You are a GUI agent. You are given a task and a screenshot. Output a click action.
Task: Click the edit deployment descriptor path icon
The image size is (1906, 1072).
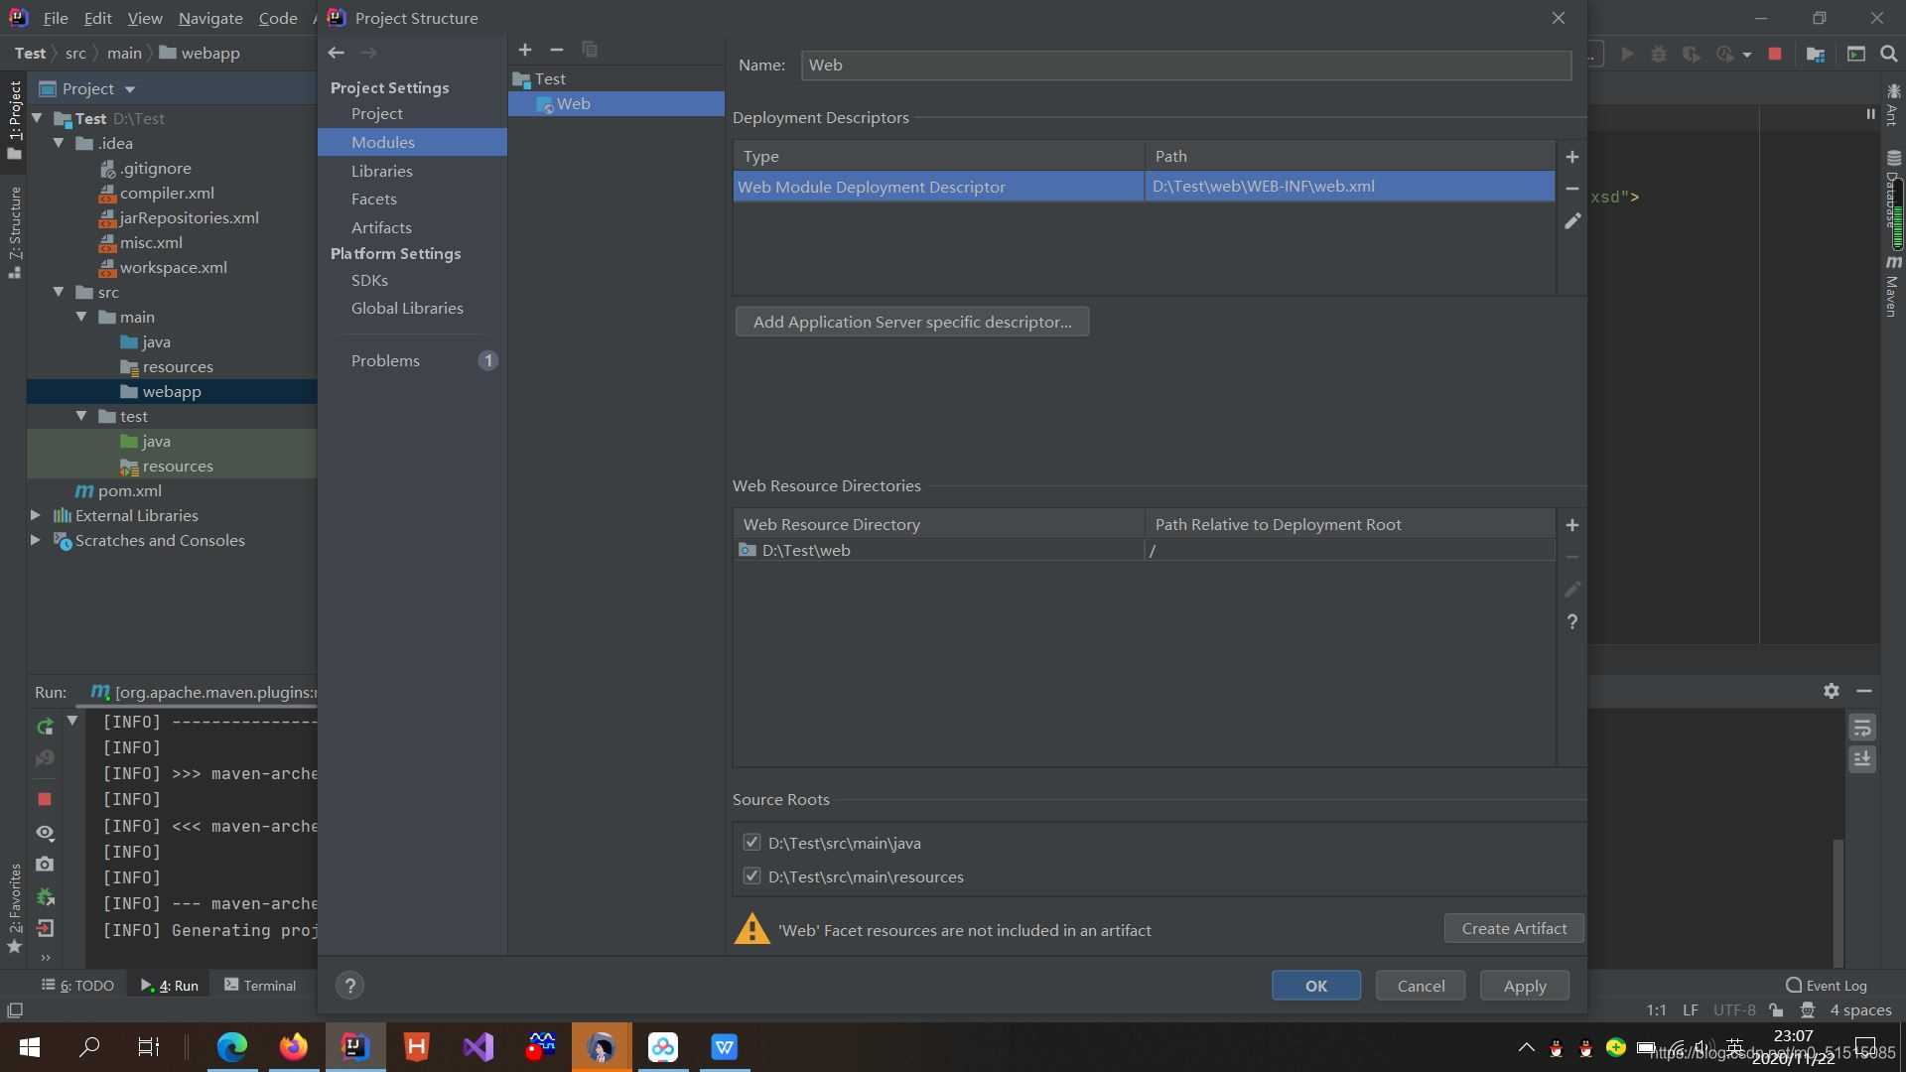[1570, 218]
